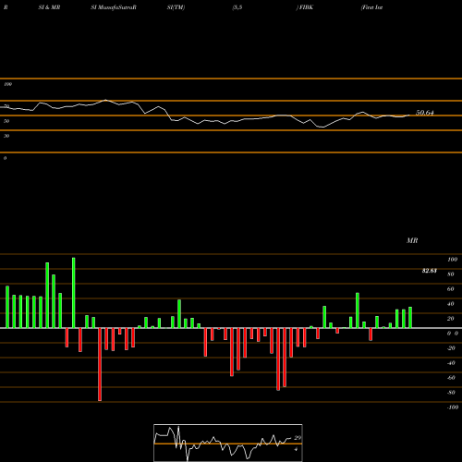Click the 'SI & MR' header text
Screen dimensions: 462x462
tap(49, 7)
